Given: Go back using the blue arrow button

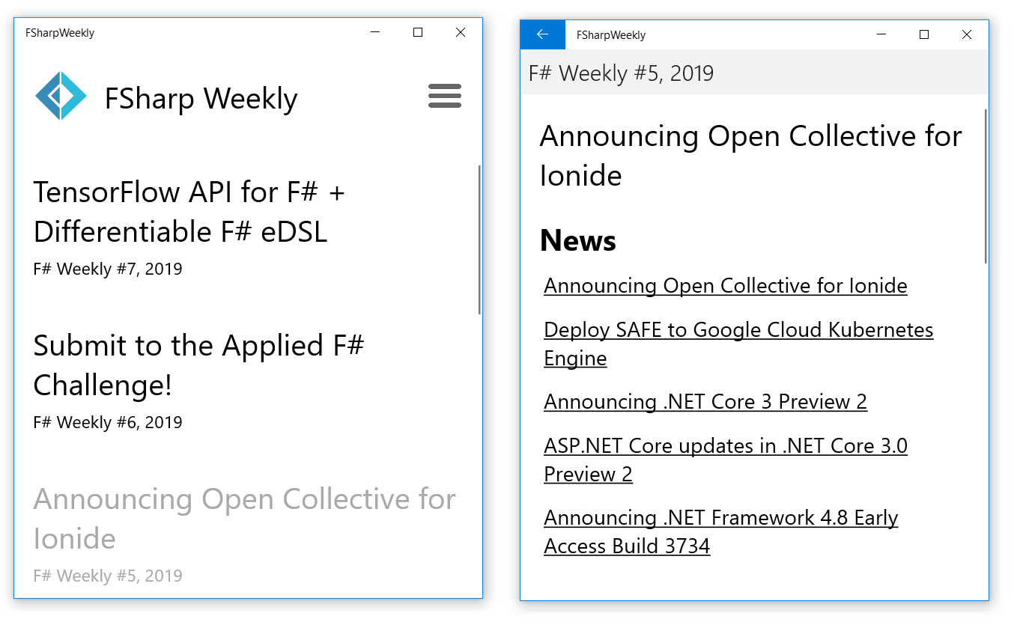Looking at the screenshot, I should (543, 34).
